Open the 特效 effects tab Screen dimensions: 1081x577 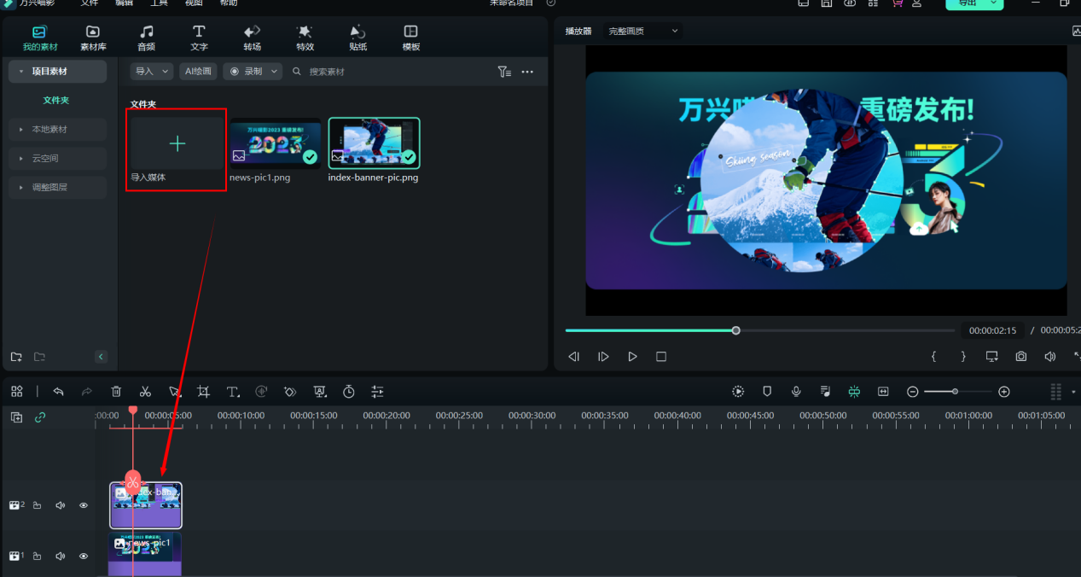coord(305,38)
